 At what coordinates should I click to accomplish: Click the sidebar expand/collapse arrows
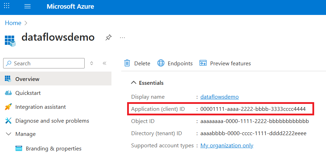(x=92, y=63)
